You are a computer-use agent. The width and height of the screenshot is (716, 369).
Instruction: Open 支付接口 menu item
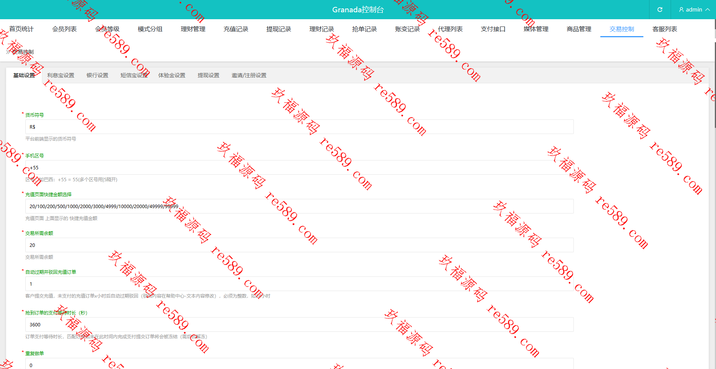493,29
